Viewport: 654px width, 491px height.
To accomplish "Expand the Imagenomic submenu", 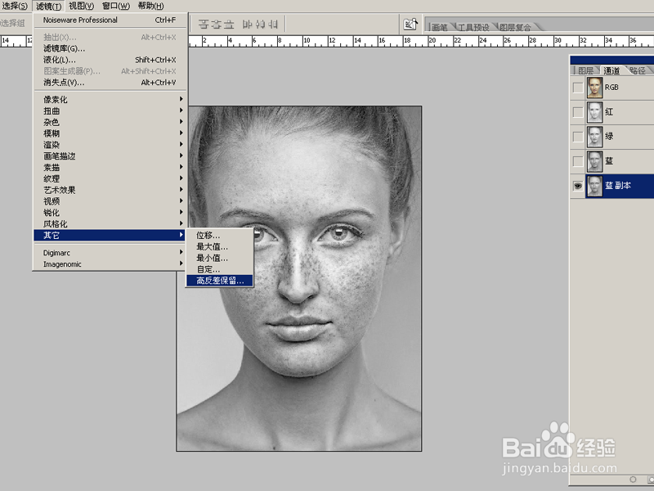I will (x=110, y=264).
